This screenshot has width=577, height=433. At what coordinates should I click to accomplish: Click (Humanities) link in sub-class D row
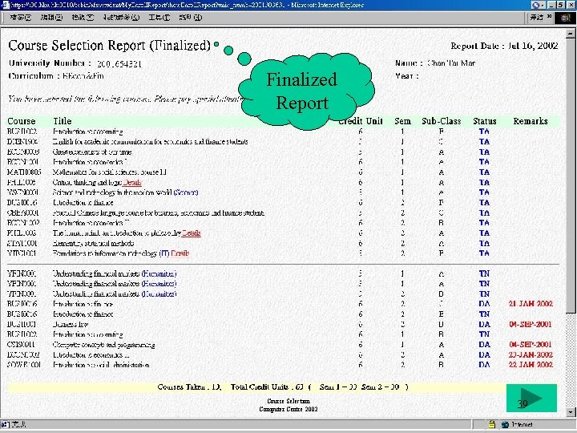tap(159, 293)
